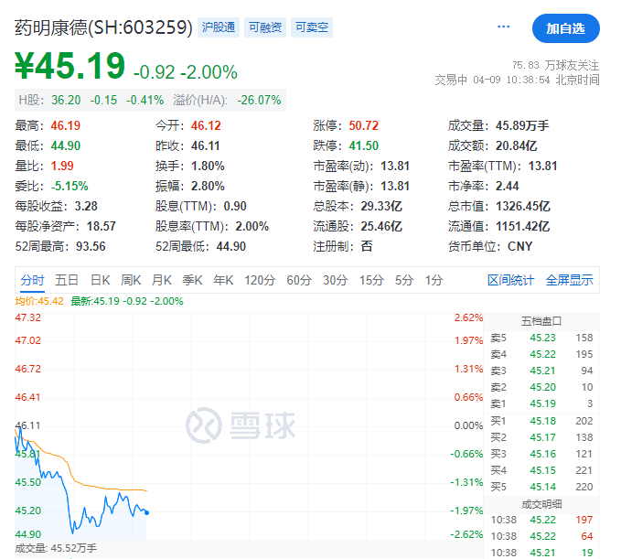Click the 卖3 order row at 45.21
This screenshot has width=621, height=559.
tap(541, 371)
